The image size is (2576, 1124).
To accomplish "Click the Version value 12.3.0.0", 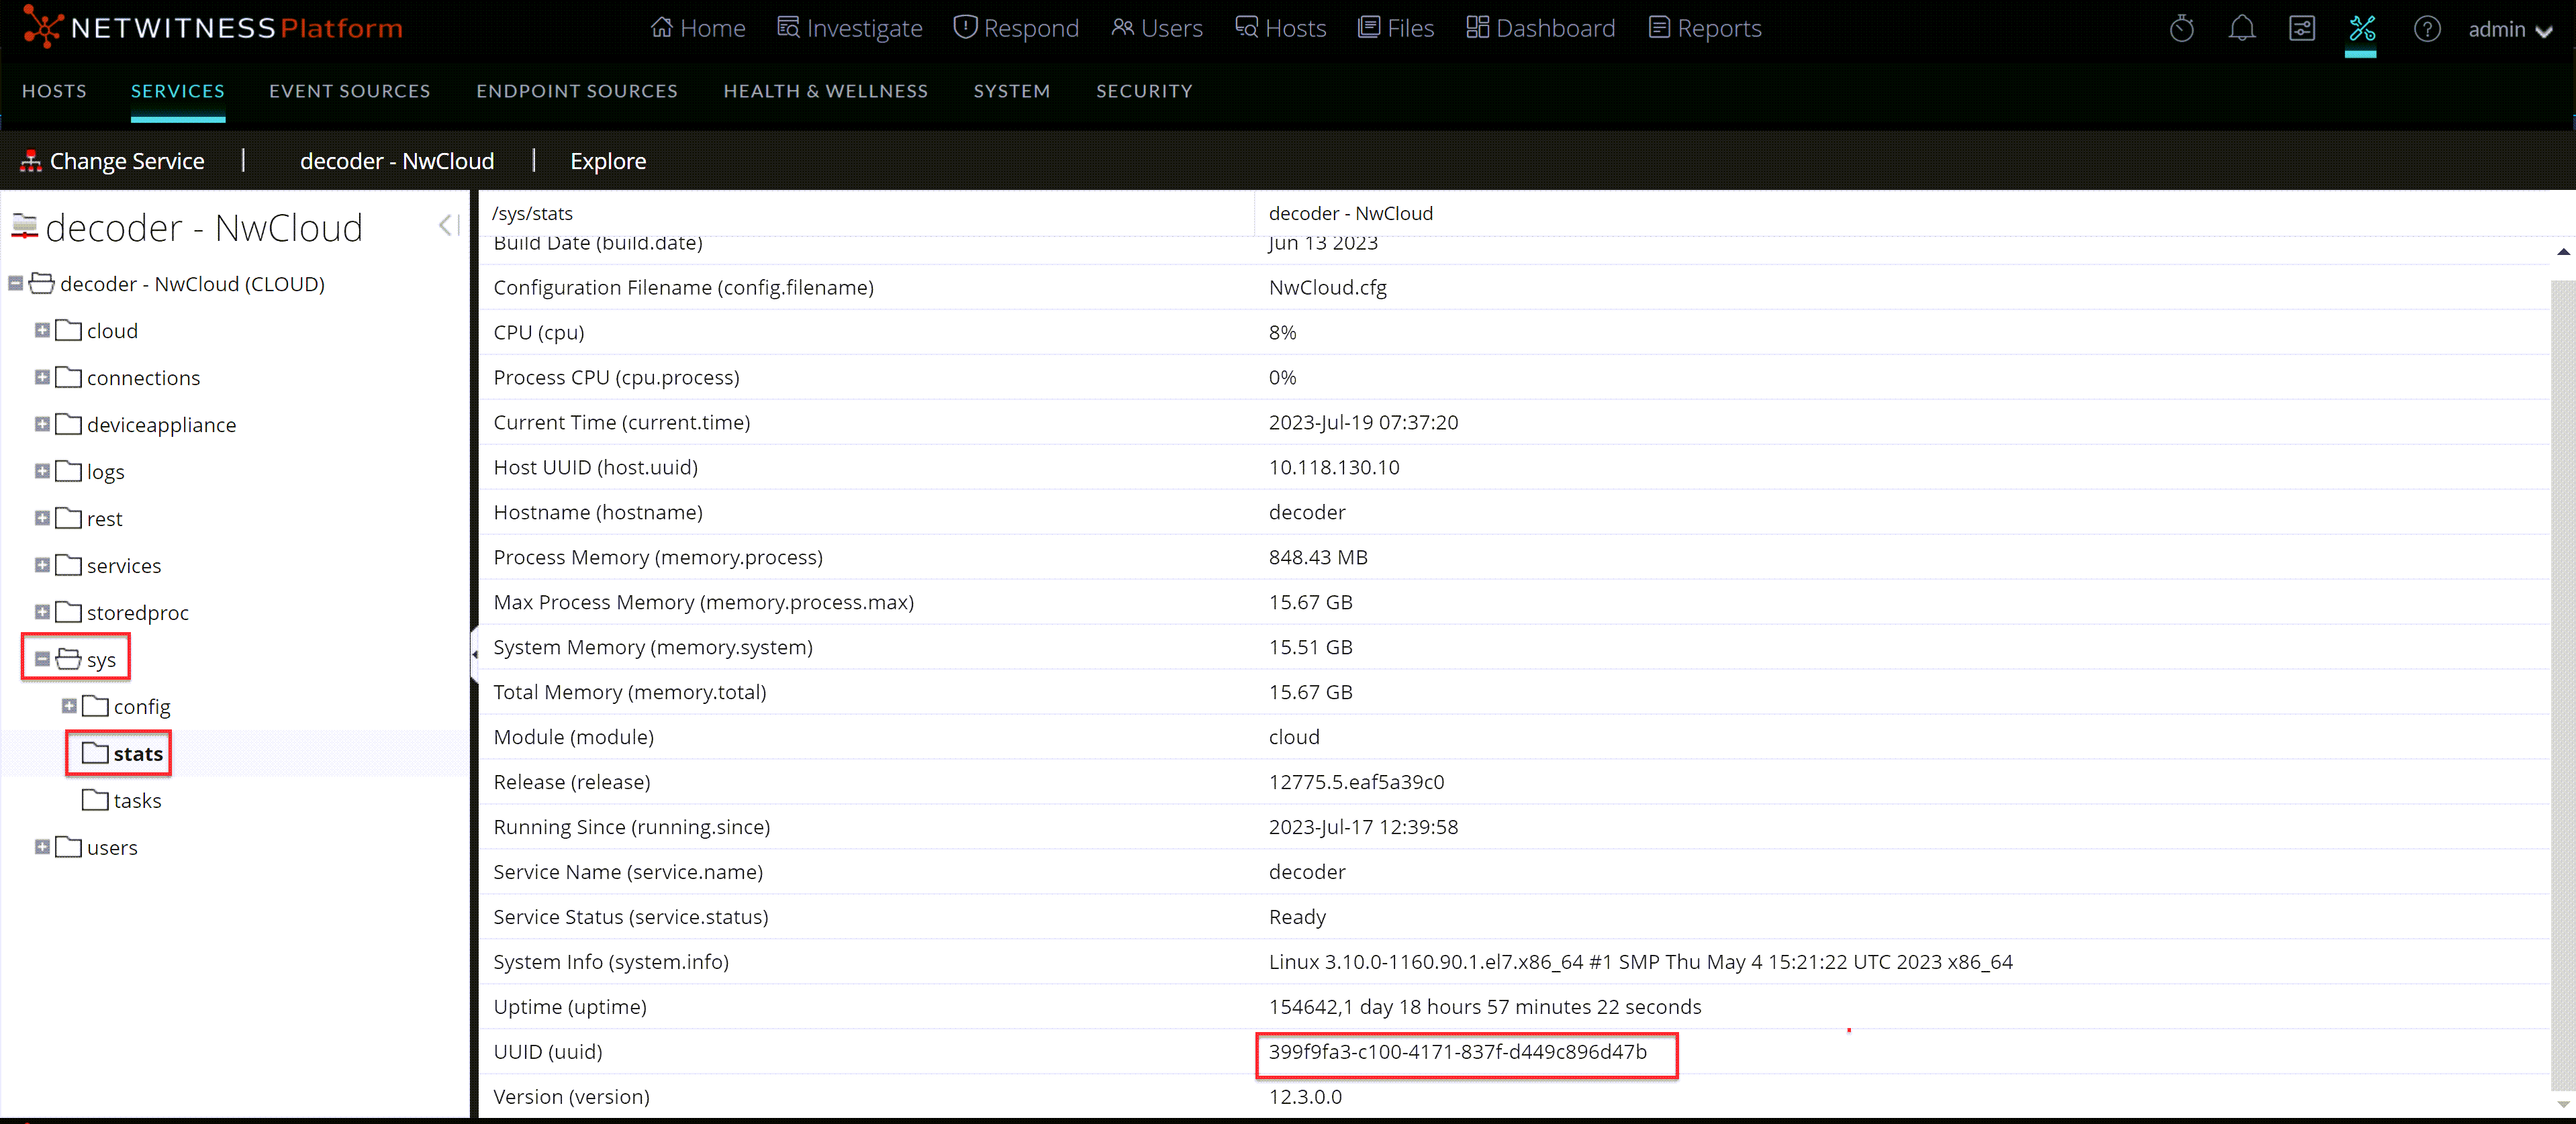I will click(x=1305, y=1096).
